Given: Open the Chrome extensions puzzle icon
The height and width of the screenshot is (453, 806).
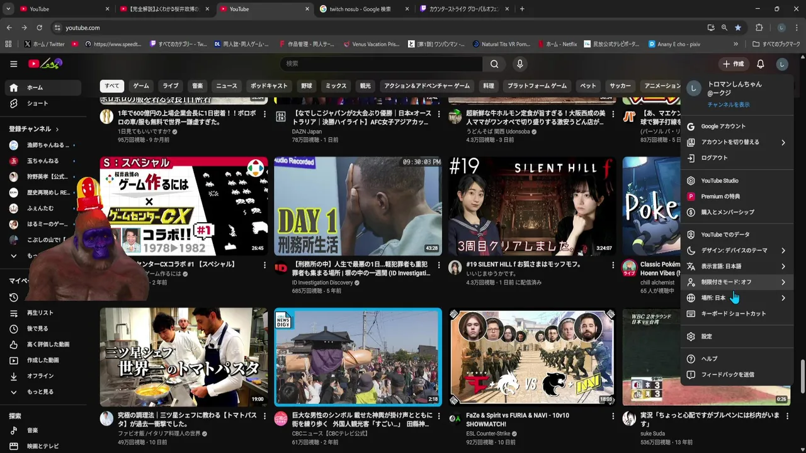Looking at the screenshot, I should [759, 28].
